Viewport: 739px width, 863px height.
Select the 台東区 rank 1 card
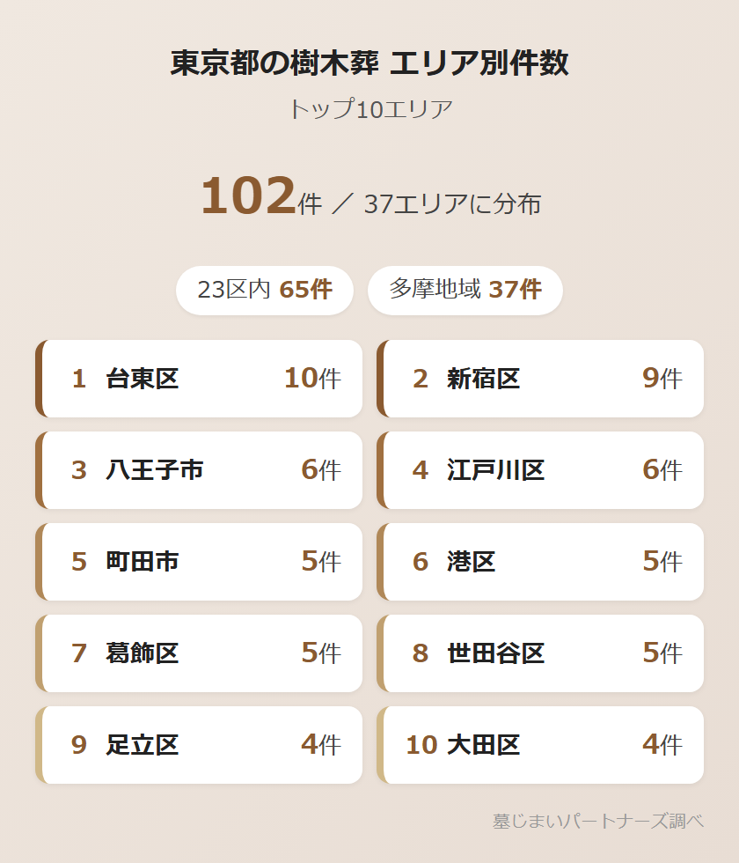click(x=200, y=379)
